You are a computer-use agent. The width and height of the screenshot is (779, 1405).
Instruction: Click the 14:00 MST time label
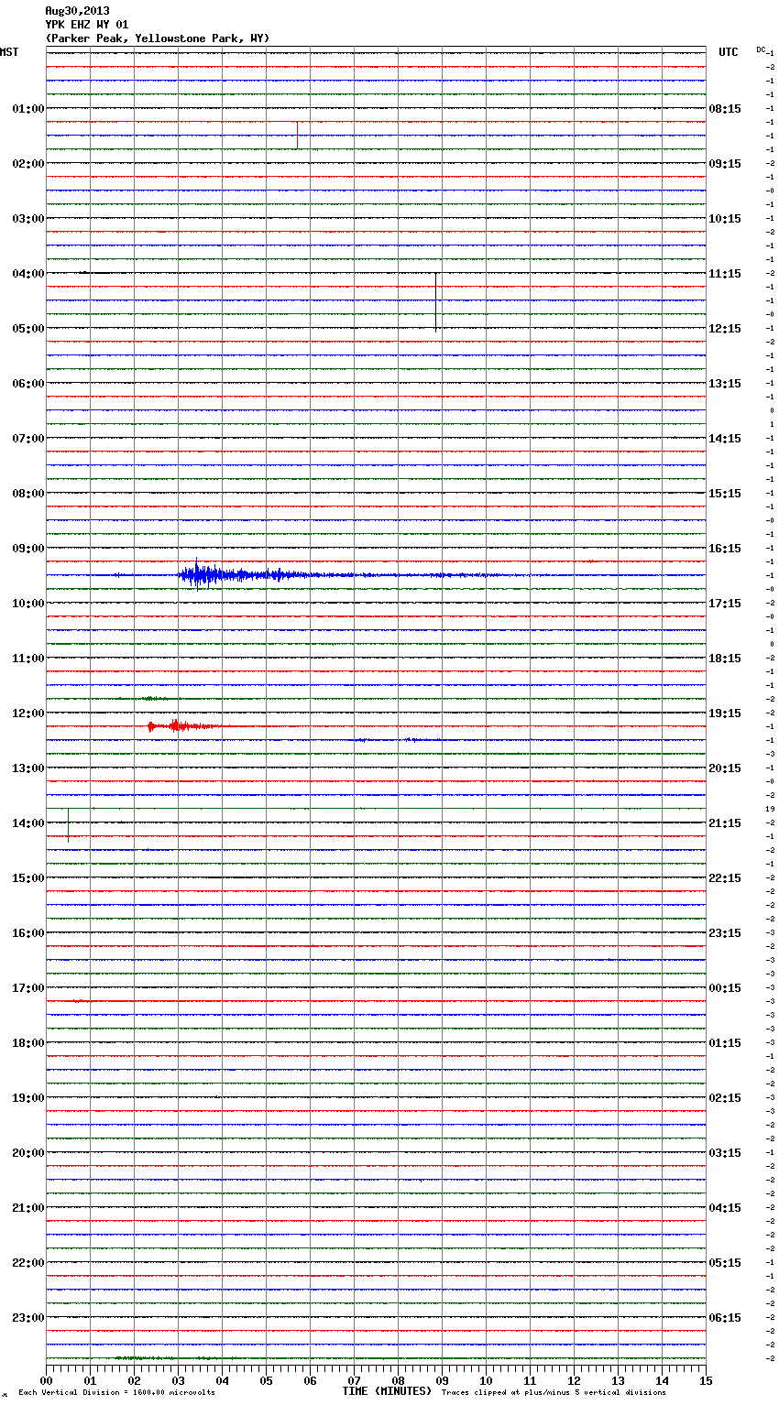click(28, 822)
